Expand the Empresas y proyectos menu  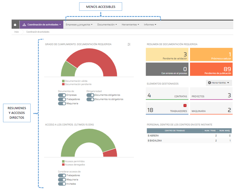click(x=79, y=25)
